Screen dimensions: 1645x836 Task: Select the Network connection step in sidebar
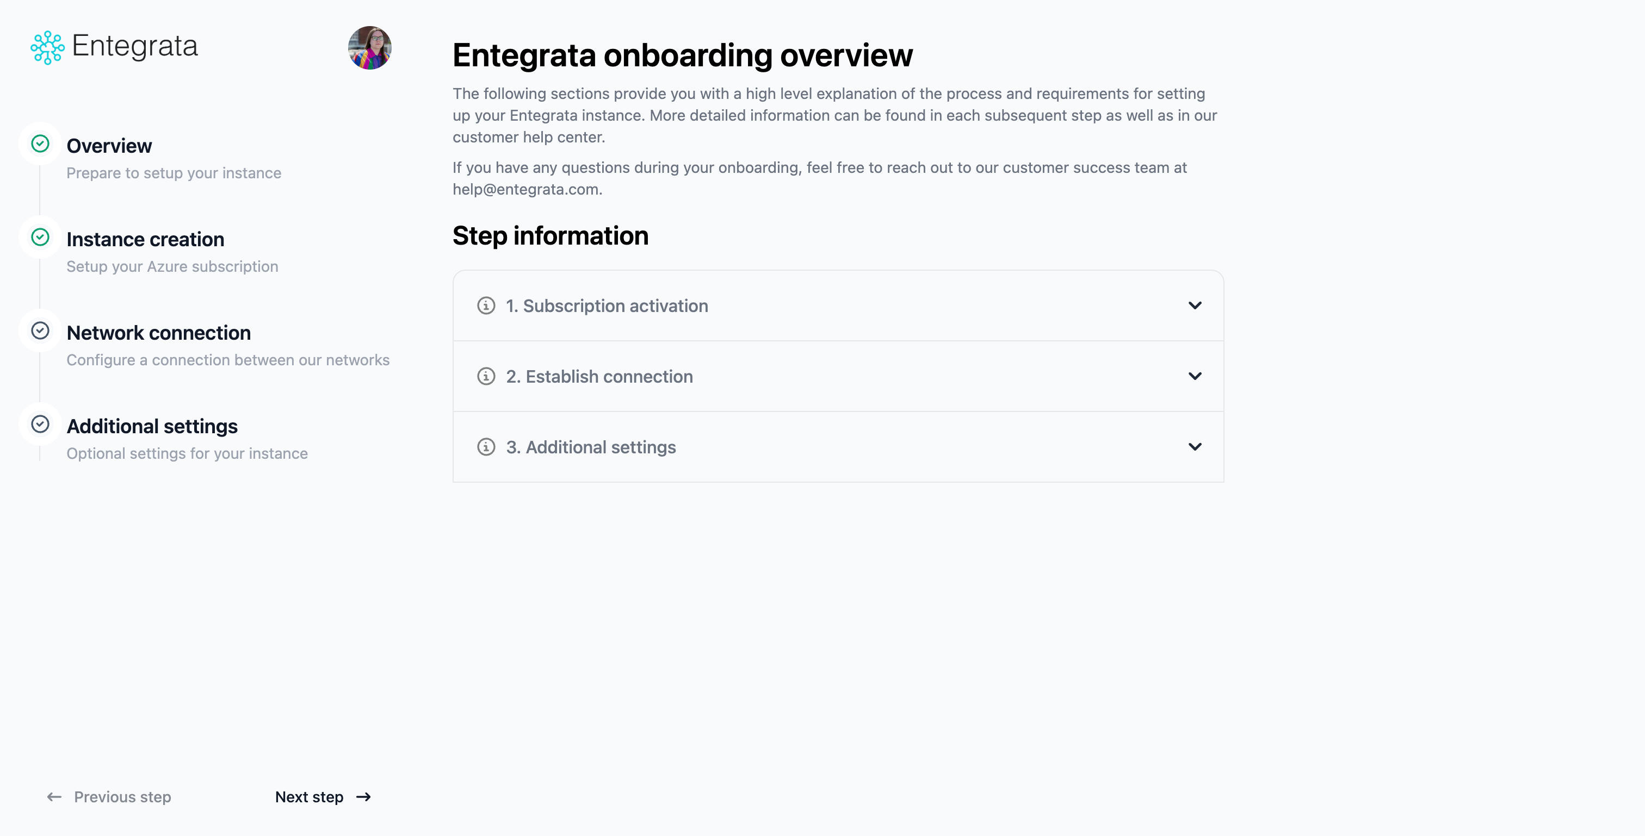(x=158, y=333)
